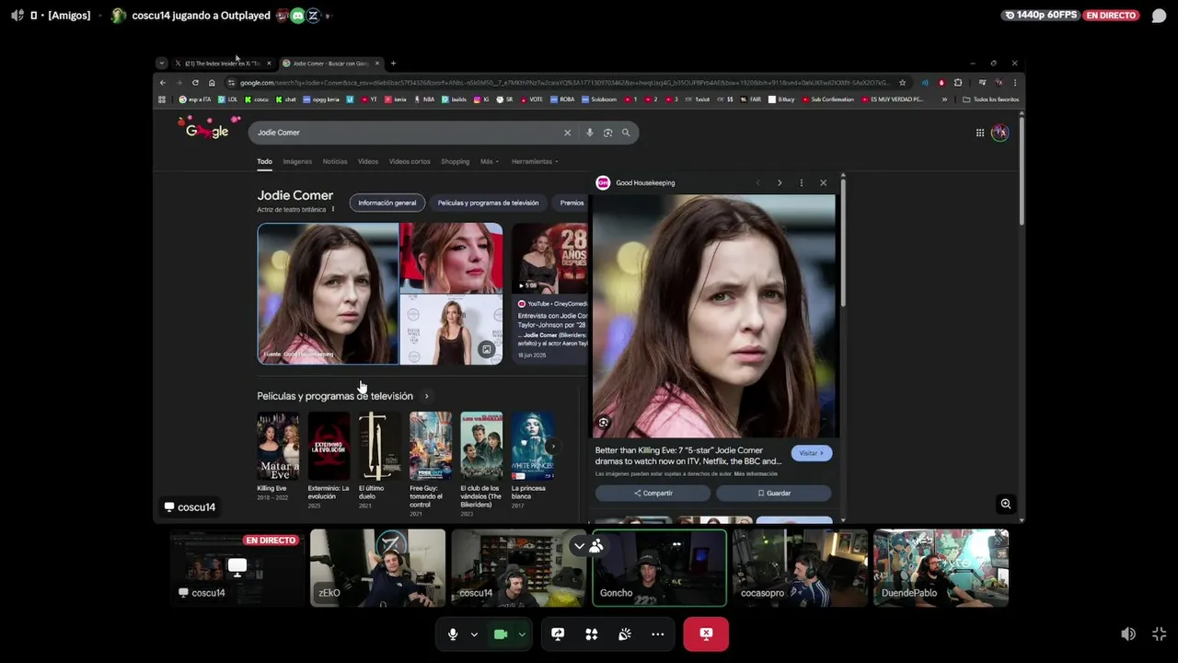This screenshot has width=1178, height=663.
Task: Switch to The Index Insider X tab
Action: [x=223, y=64]
